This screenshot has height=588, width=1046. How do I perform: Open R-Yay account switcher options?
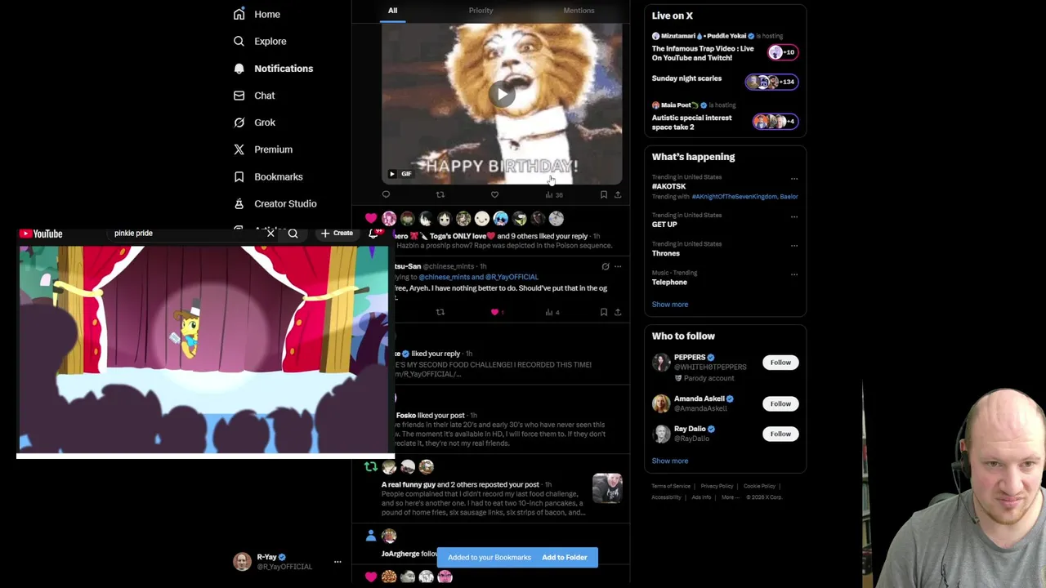(x=337, y=562)
